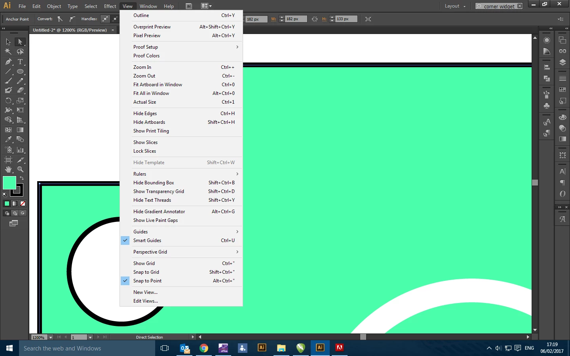Open the Layout workspace dropdown
Screen dimensions: 570x356
coord(455,6)
